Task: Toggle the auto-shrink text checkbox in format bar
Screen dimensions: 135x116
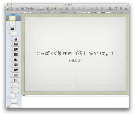Action: click(x=60, y=12)
